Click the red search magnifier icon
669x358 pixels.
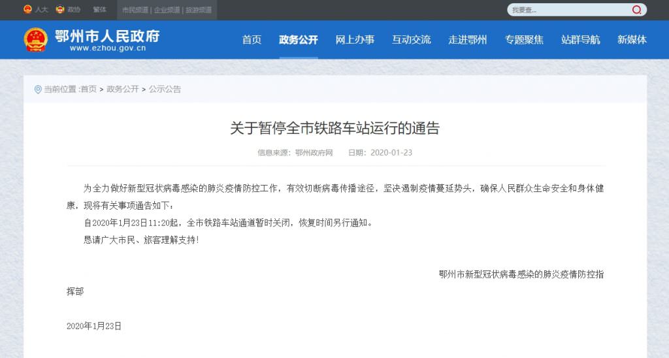click(636, 10)
